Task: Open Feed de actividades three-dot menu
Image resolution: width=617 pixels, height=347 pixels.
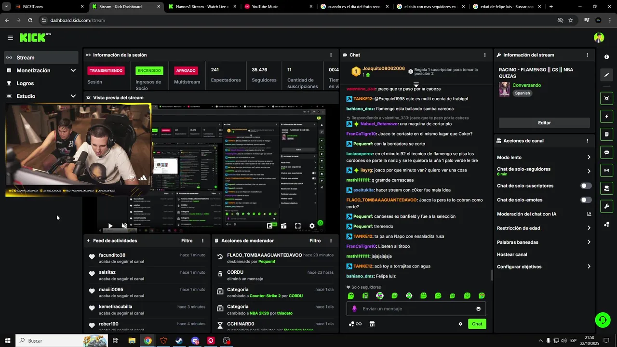Action: click(202, 240)
